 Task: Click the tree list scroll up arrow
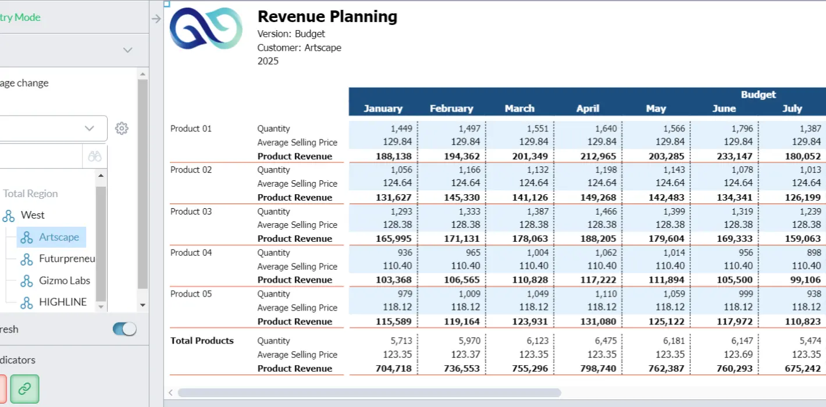pyautogui.click(x=101, y=176)
